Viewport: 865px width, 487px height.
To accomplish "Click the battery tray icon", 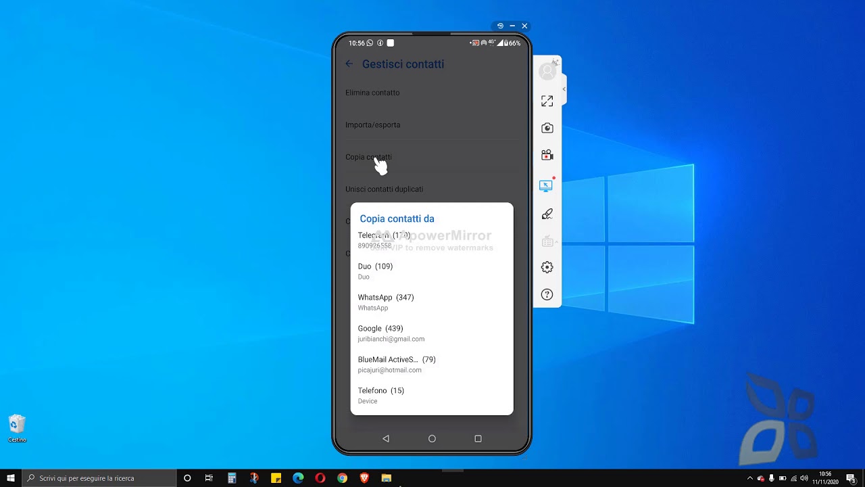I will (x=783, y=478).
